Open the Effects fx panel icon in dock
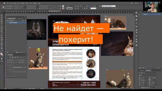Image resolution: width=162 pixels, height=91 pixels. pos(136,23)
